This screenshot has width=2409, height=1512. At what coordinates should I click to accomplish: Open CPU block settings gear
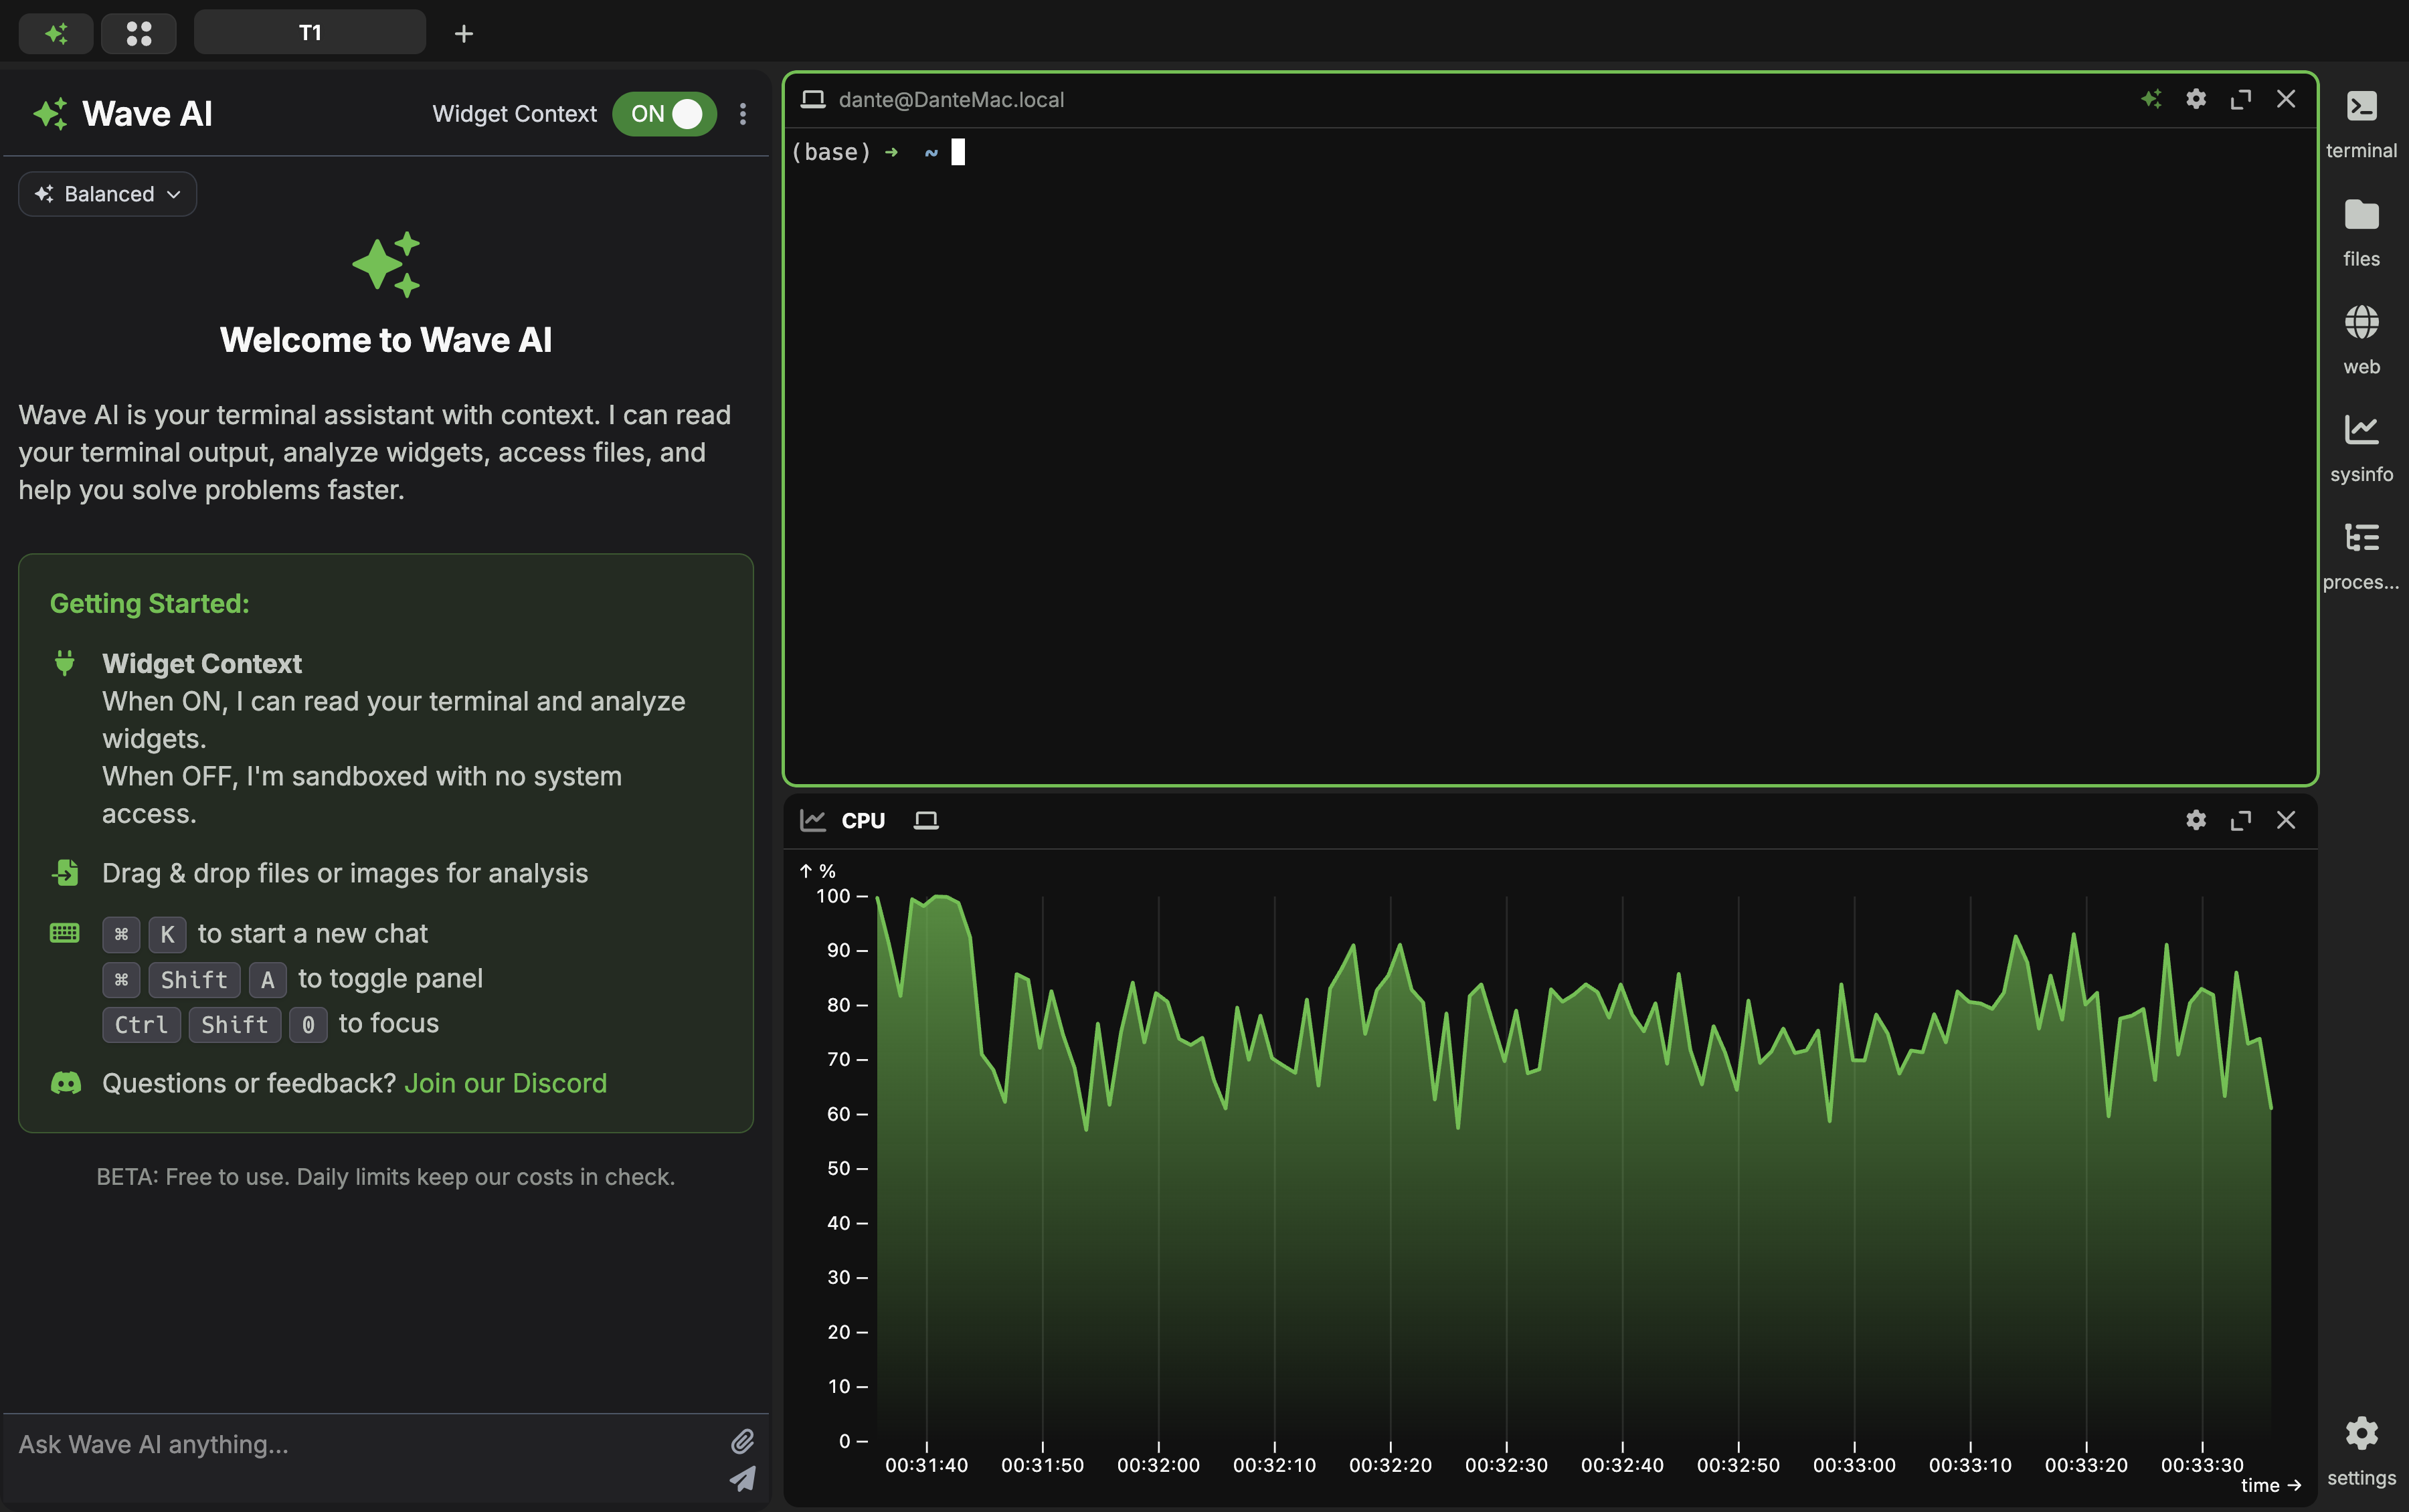pyautogui.click(x=2196, y=820)
